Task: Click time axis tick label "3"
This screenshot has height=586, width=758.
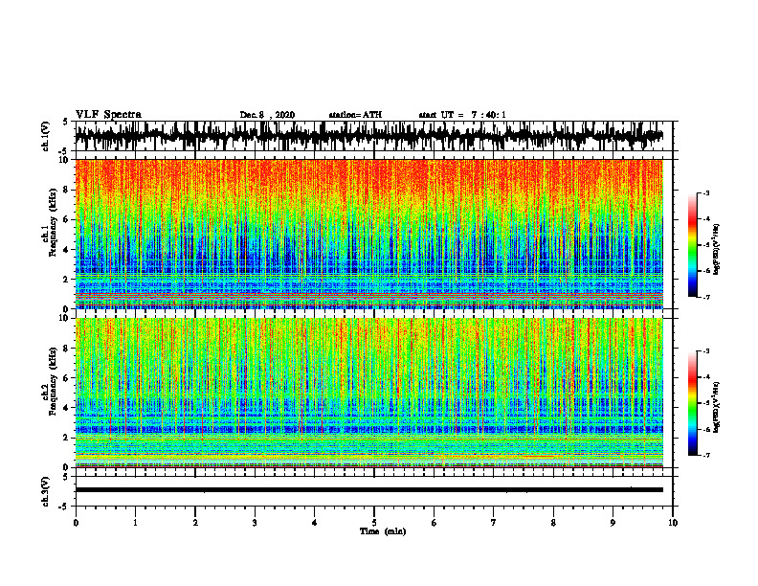Action: tap(255, 523)
